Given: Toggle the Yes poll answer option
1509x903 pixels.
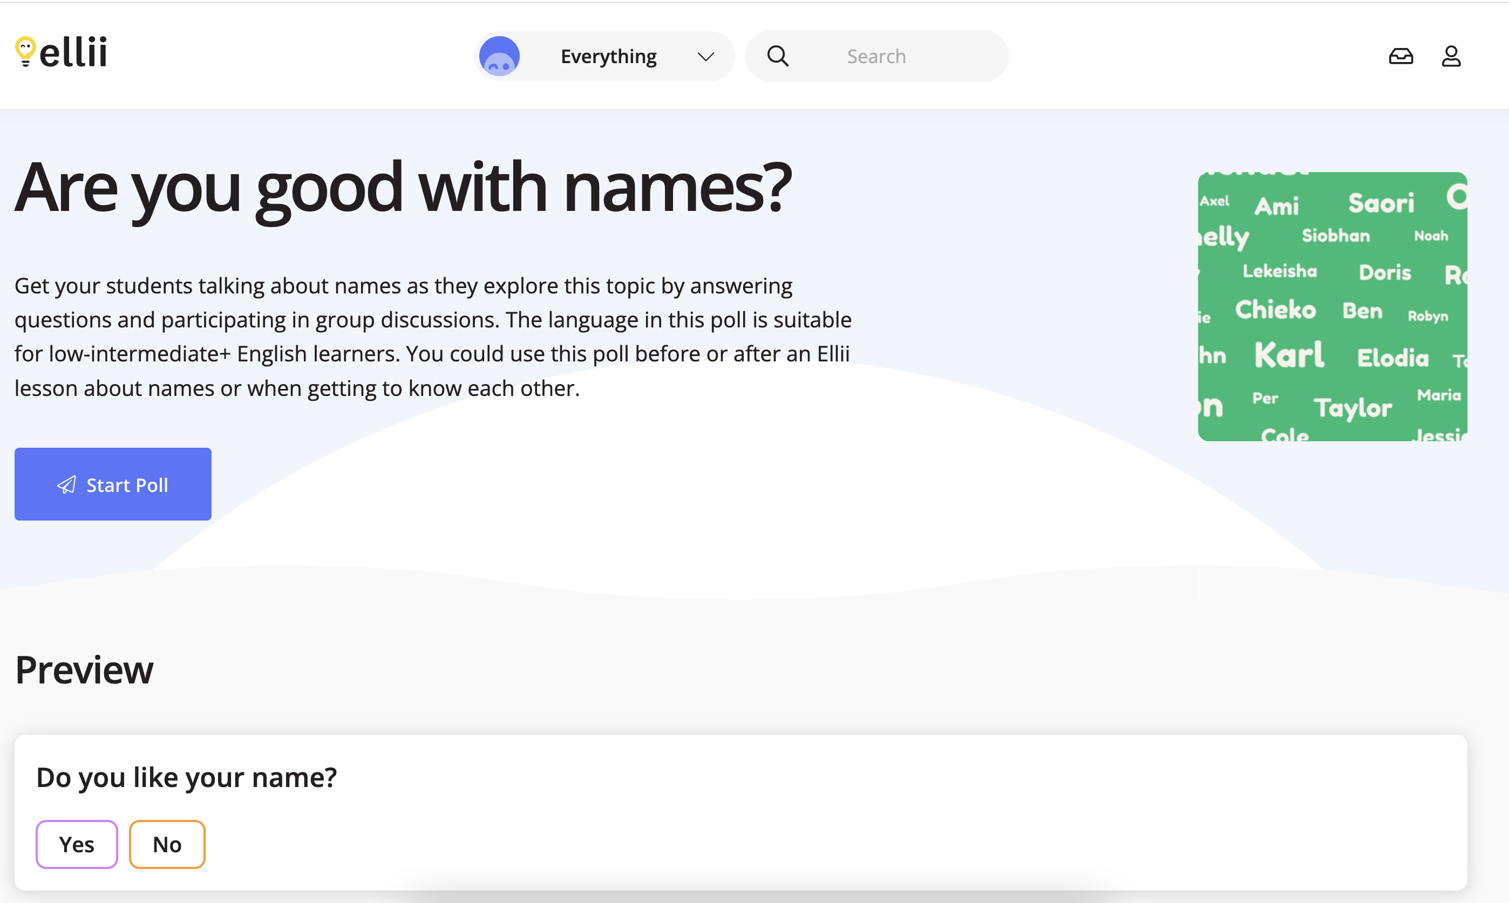Looking at the screenshot, I should (x=76, y=844).
